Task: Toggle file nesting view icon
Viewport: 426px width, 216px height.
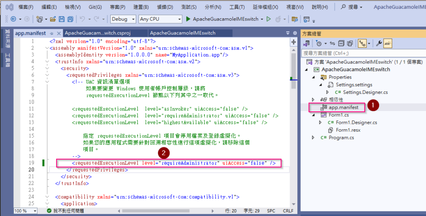Action: click(362, 44)
